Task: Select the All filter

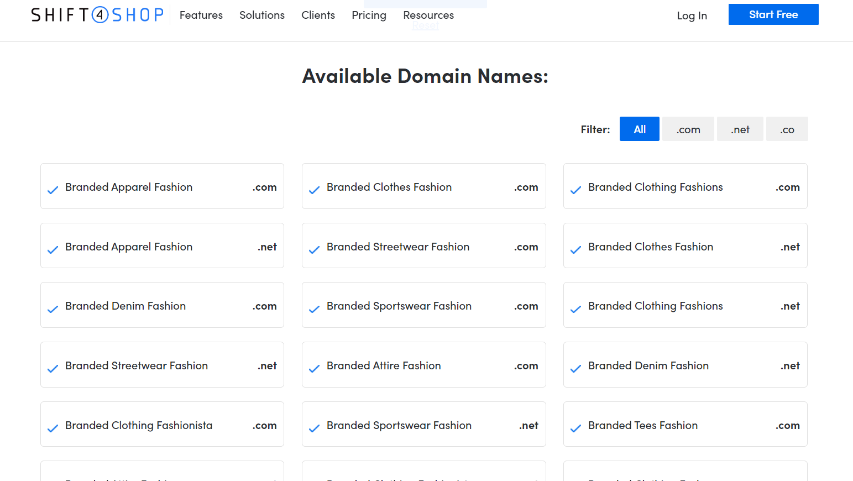Action: click(640, 129)
